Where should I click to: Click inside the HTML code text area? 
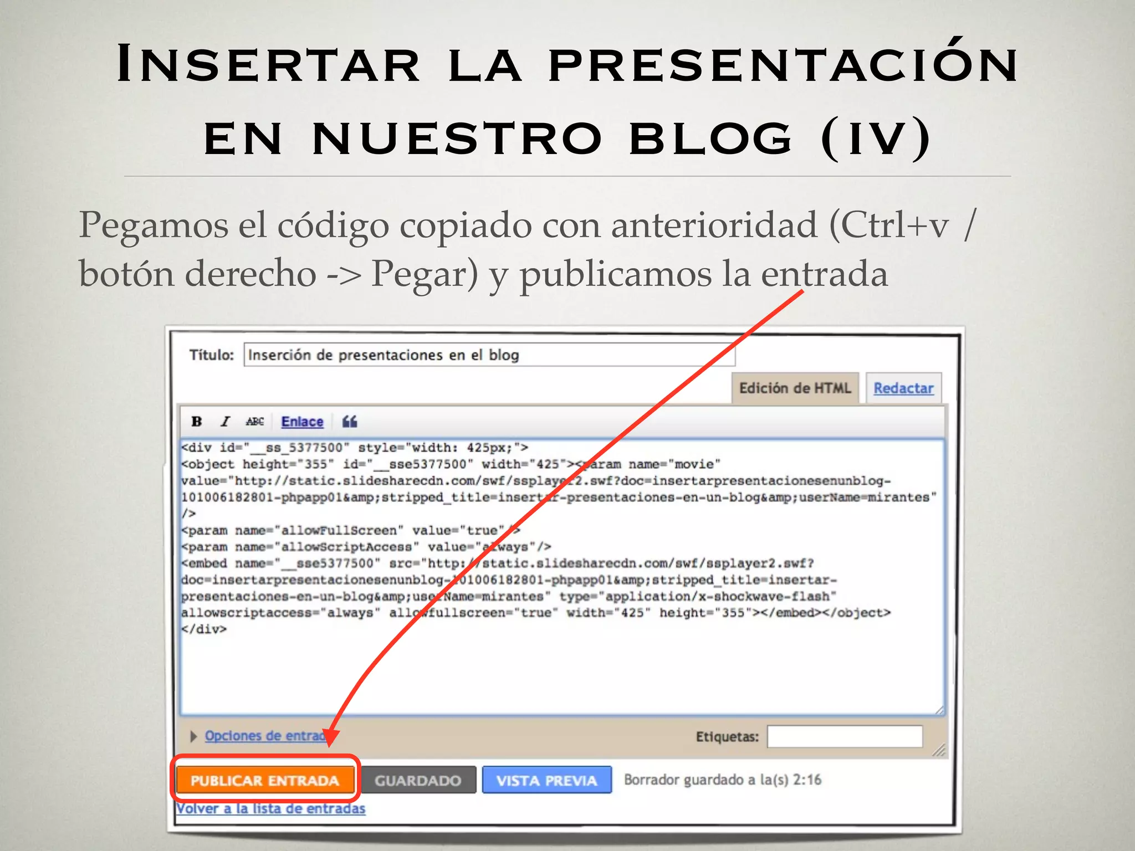pyautogui.click(x=562, y=576)
